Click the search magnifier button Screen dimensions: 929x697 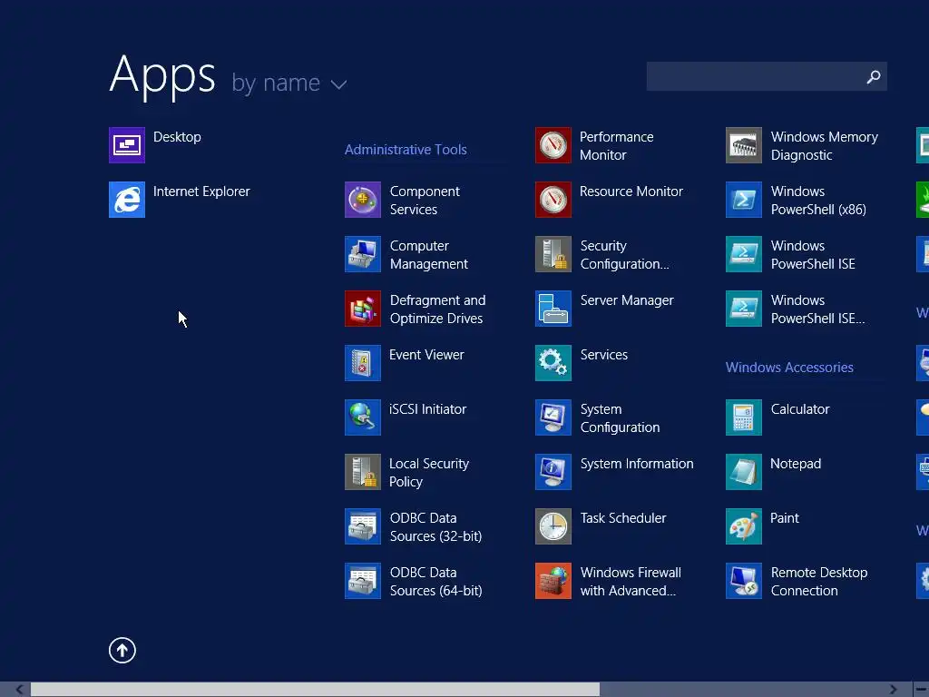[874, 76]
